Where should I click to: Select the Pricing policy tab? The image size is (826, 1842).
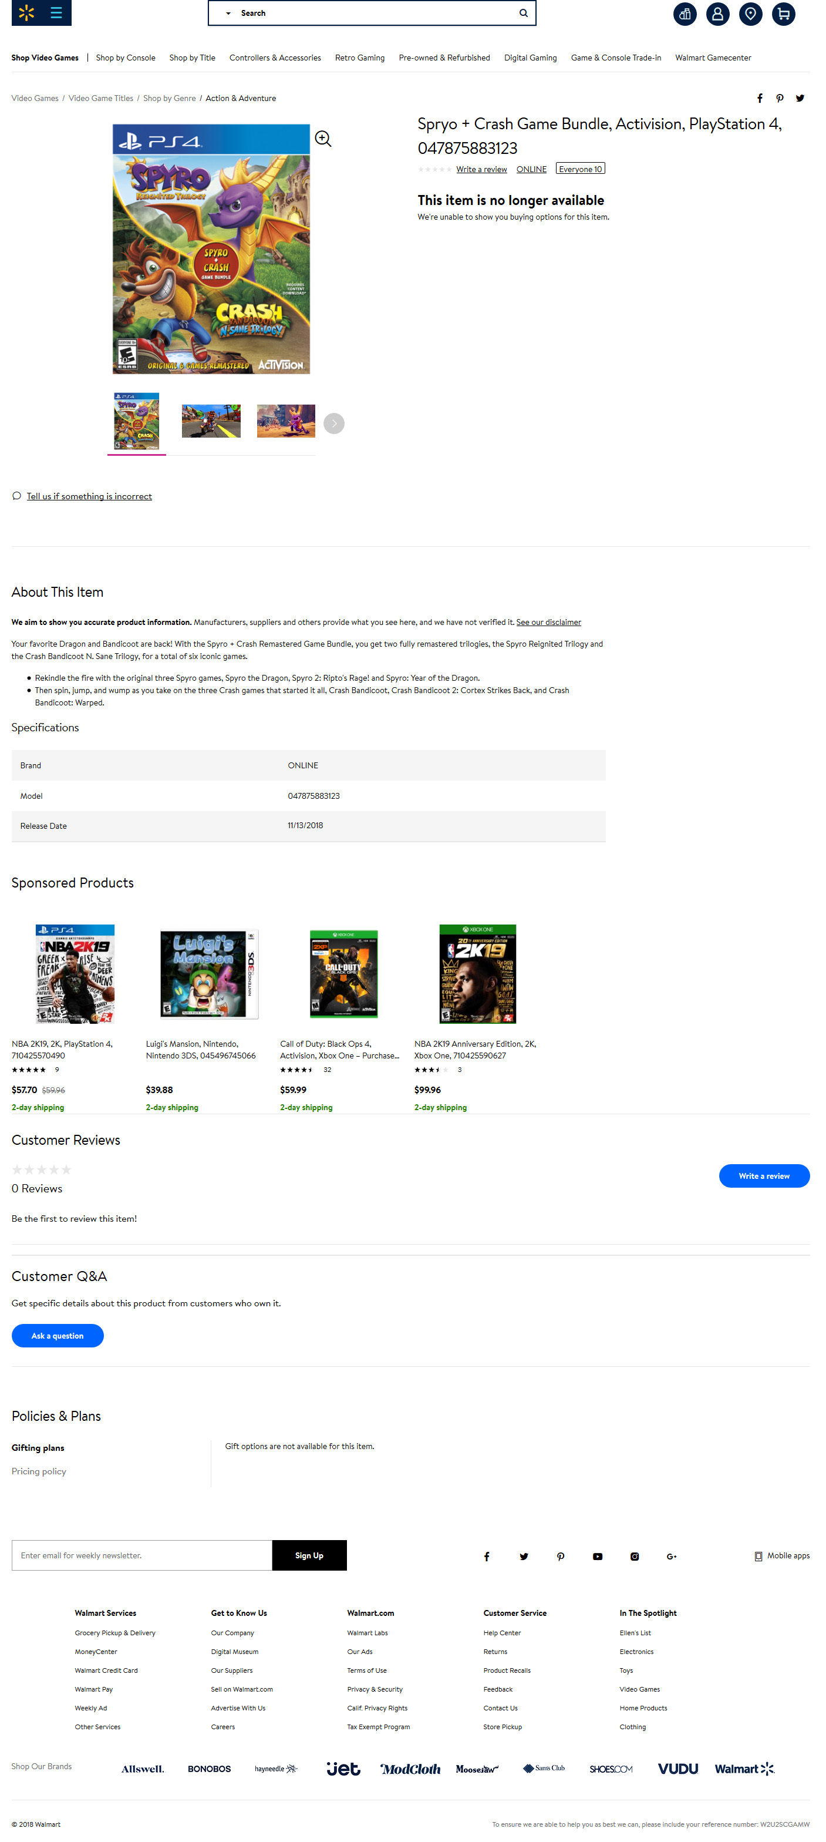(39, 1471)
